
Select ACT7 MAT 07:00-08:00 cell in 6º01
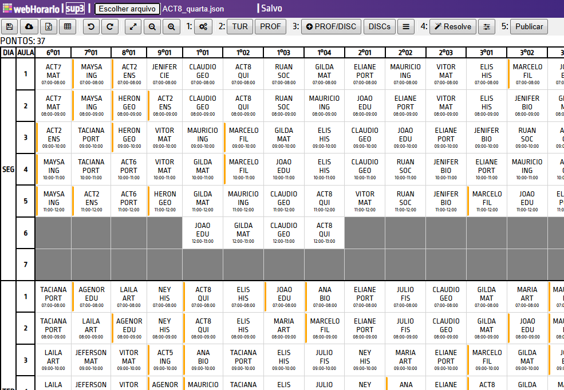53,74
